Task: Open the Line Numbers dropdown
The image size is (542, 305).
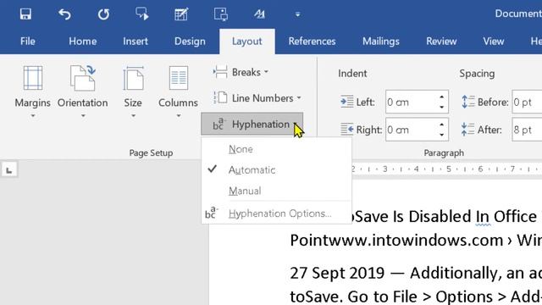Action: [x=257, y=98]
